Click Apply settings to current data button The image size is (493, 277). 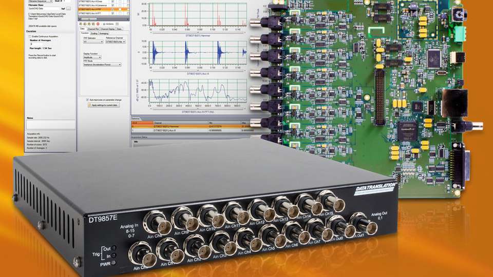click(103, 105)
